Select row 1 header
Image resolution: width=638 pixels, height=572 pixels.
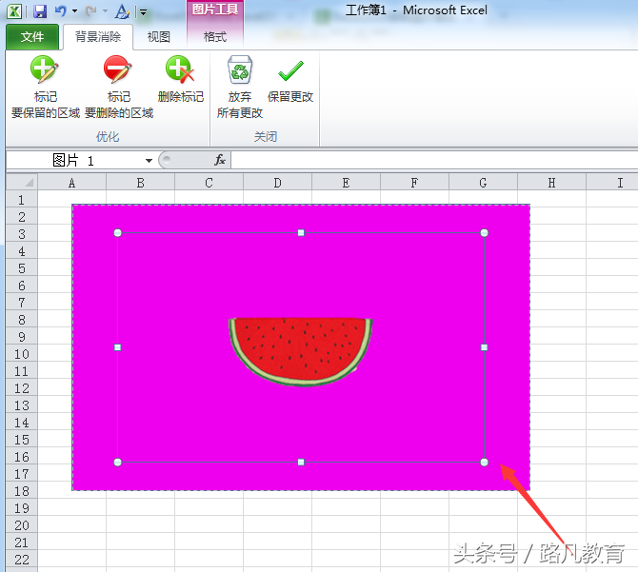pos(22,199)
